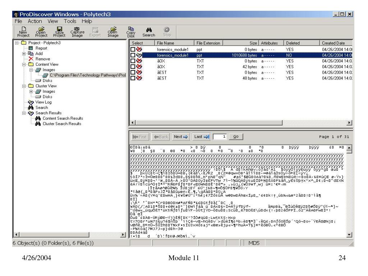Click tree panel scroll left arrow
This screenshot has width=368, height=276.
[17, 234]
